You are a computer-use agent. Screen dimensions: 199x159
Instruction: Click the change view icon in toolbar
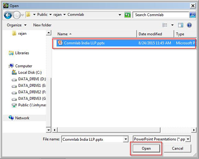coord(165,25)
